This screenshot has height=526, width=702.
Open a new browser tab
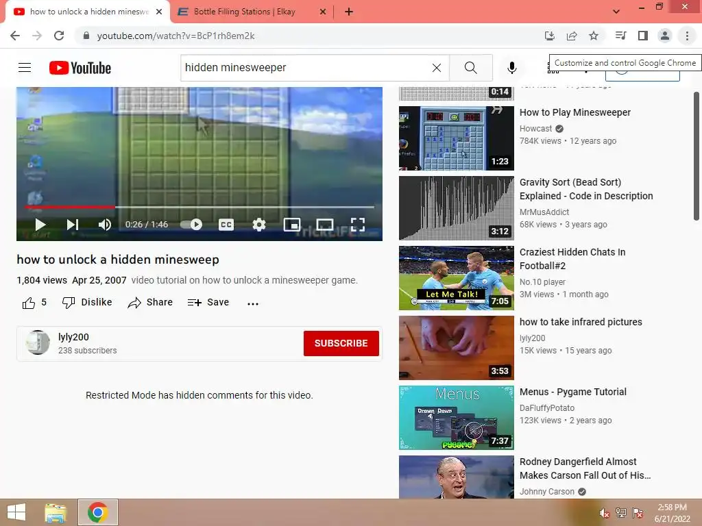click(349, 12)
